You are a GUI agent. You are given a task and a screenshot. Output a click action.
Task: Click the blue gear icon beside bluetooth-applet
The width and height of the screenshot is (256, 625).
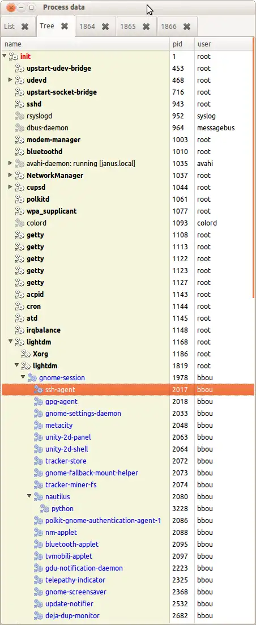point(39,545)
